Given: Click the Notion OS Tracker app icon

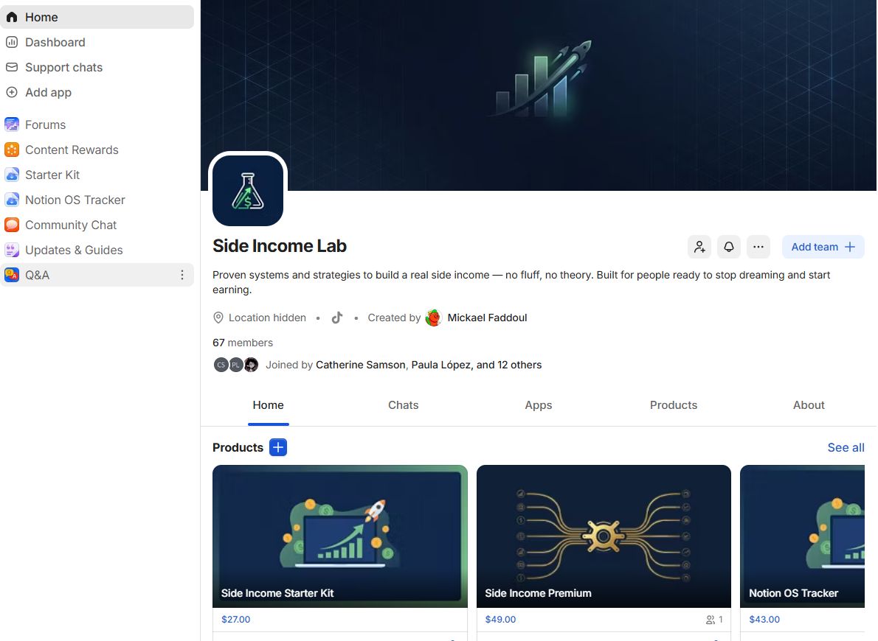Looking at the screenshot, I should [x=12, y=200].
